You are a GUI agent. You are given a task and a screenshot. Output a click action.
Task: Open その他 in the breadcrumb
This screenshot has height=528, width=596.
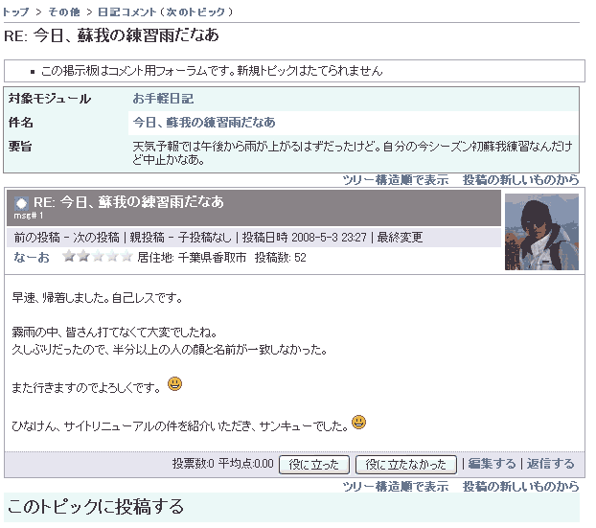64,11
